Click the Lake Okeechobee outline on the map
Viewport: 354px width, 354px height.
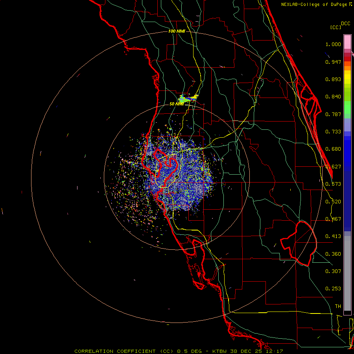[x=299, y=243]
